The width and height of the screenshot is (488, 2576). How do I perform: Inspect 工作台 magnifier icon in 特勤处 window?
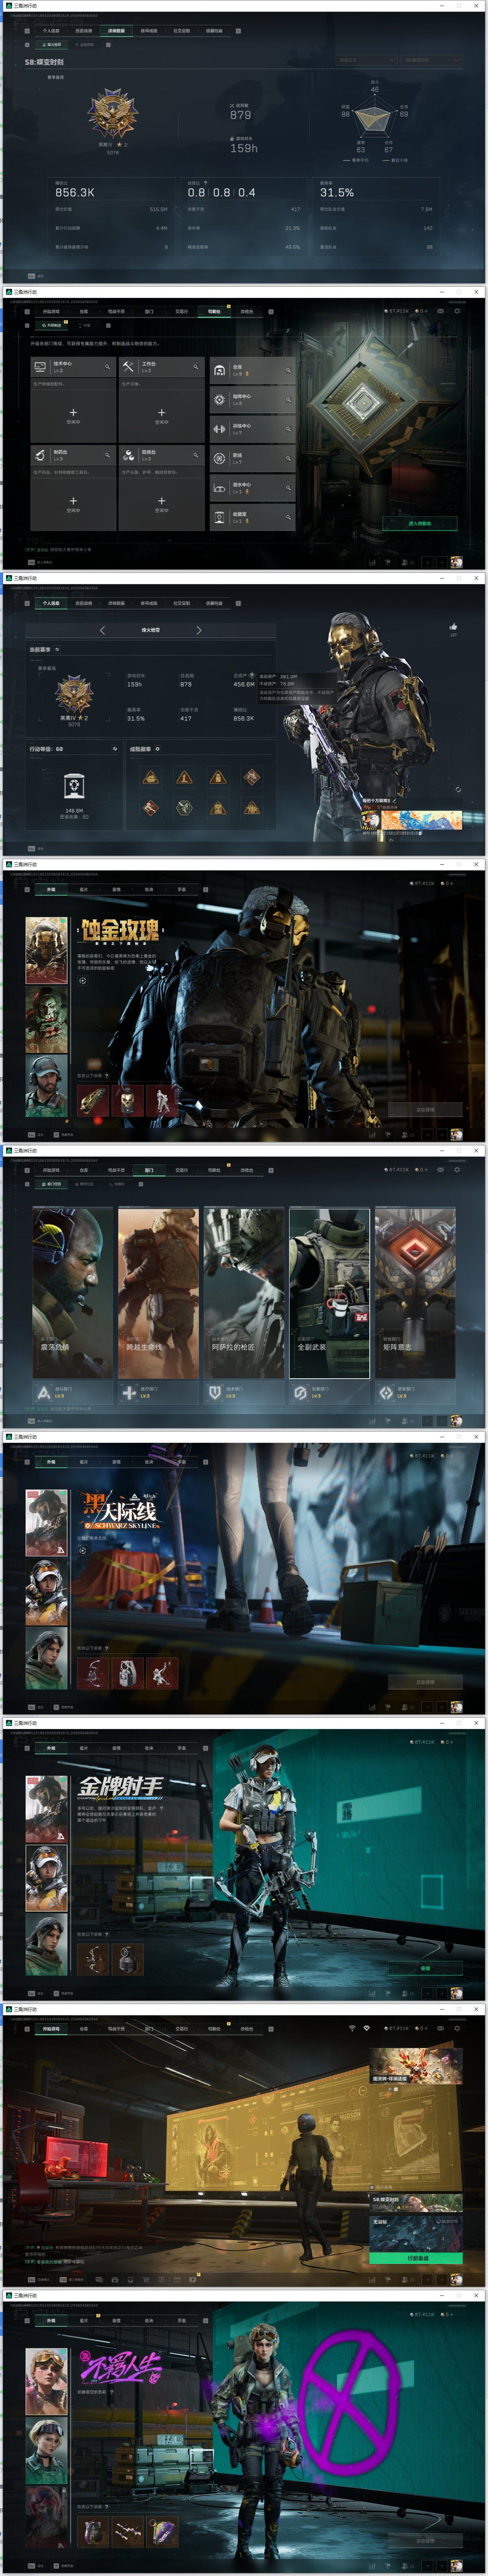(x=196, y=367)
